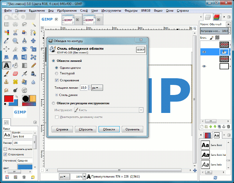Open the 'Правка' menu
Image resolution: width=234 pixels, height=183 pixels.
coord(20,11)
